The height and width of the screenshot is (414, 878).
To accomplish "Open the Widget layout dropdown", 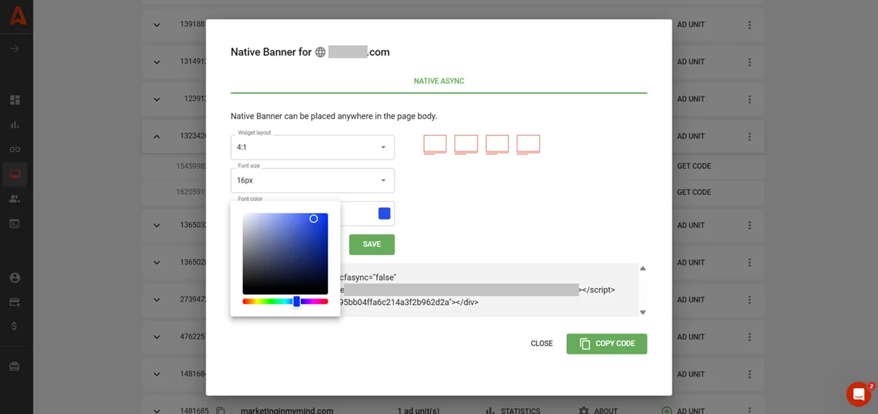I will [312, 148].
